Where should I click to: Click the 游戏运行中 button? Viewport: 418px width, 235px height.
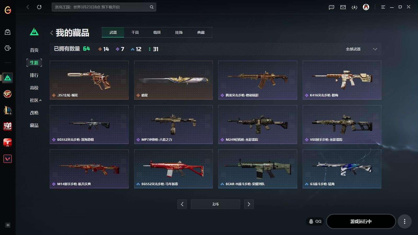[361, 221]
